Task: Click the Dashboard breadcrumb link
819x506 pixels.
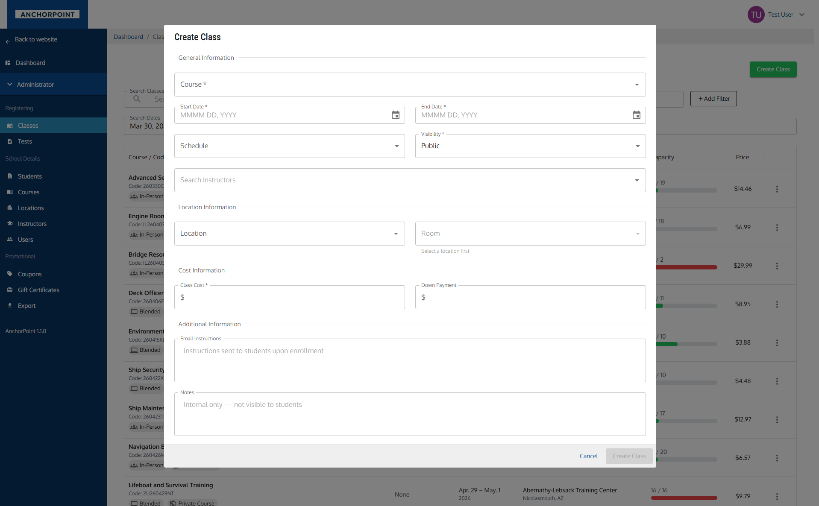Action: coord(128,37)
